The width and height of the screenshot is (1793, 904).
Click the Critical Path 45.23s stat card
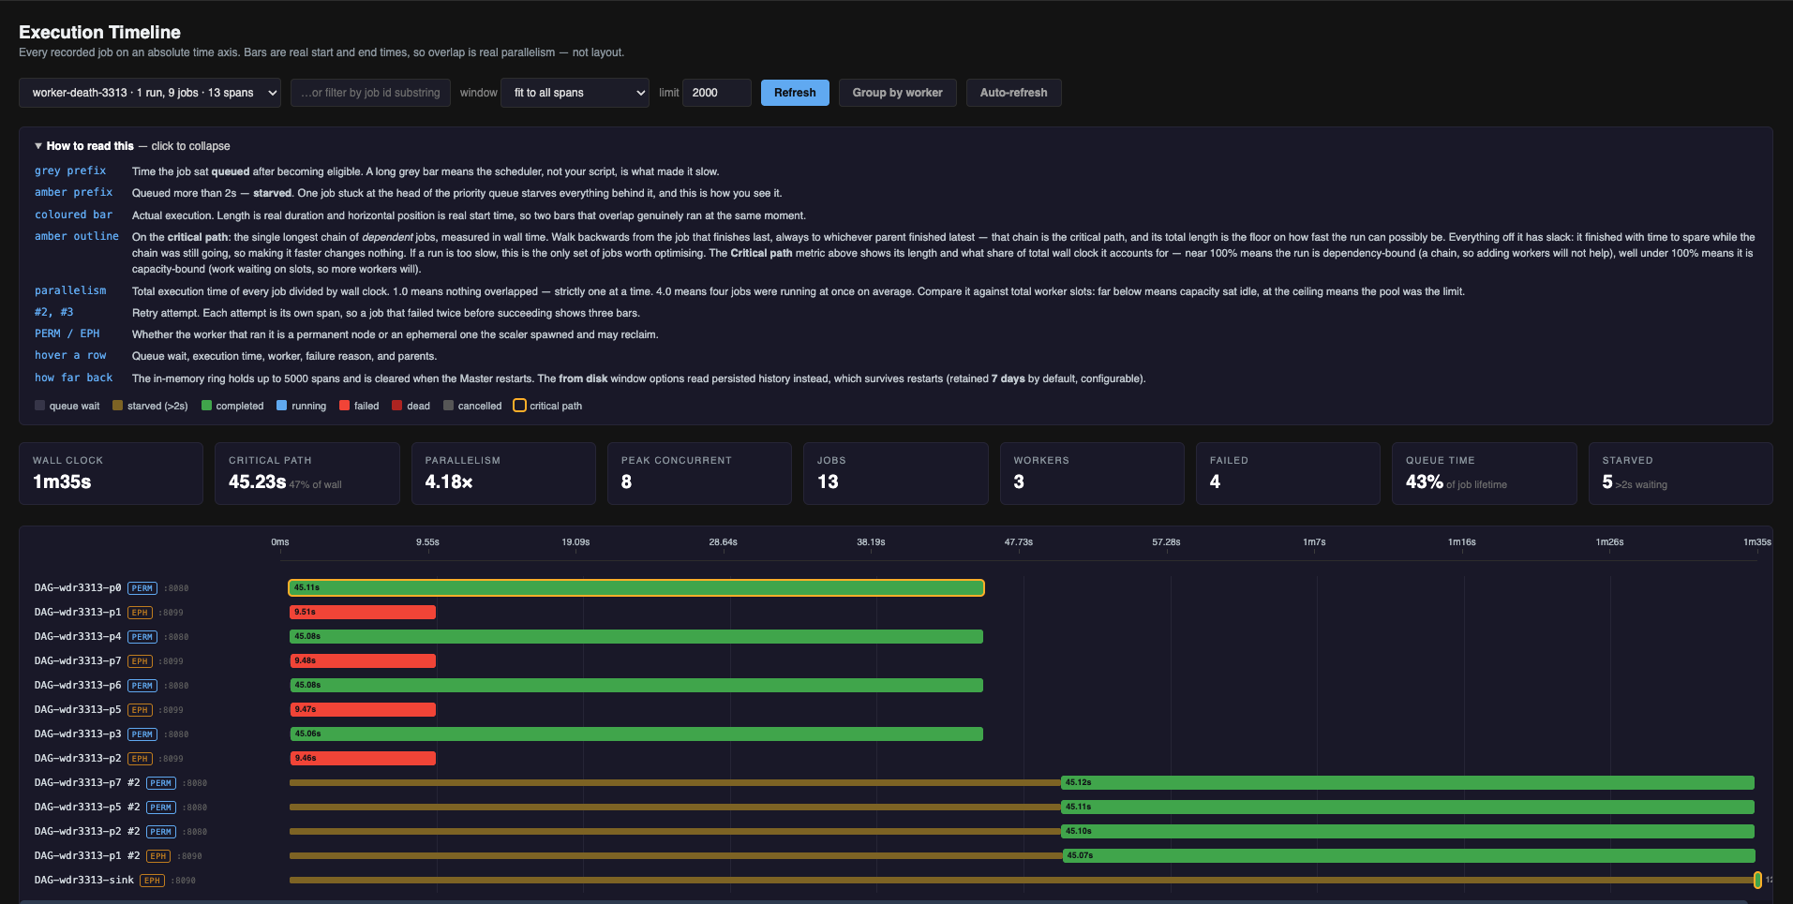307,473
